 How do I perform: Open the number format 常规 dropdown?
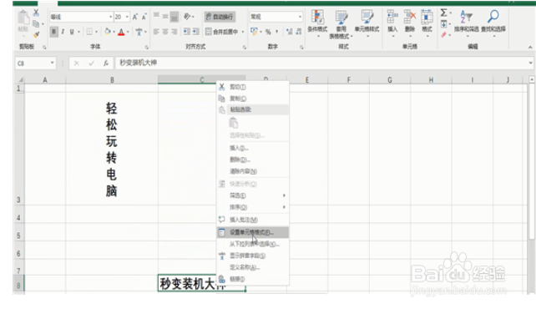300,17
